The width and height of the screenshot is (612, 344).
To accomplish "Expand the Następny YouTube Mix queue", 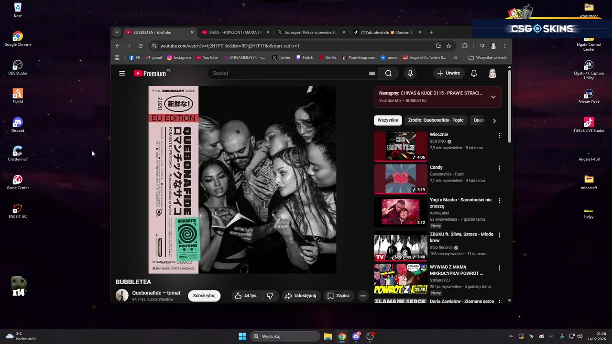I will coord(493,97).
